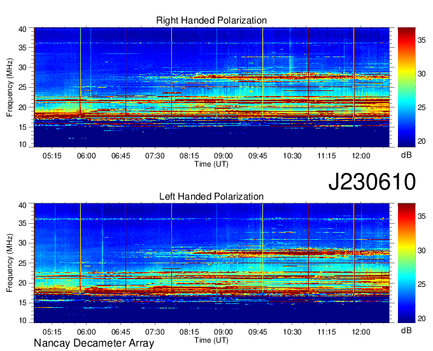Click 06:45 tick on right-handed plot time axis
Screen dimensions: 433x351
point(121,156)
